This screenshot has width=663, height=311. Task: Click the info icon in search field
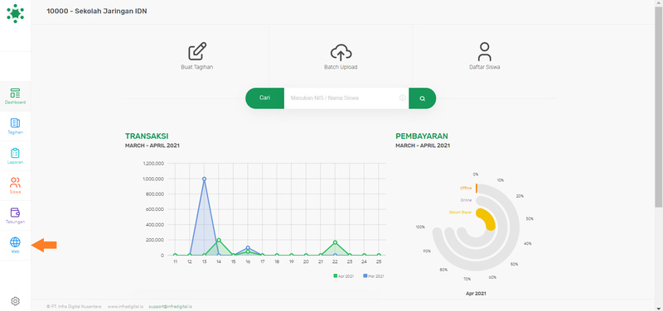point(403,98)
